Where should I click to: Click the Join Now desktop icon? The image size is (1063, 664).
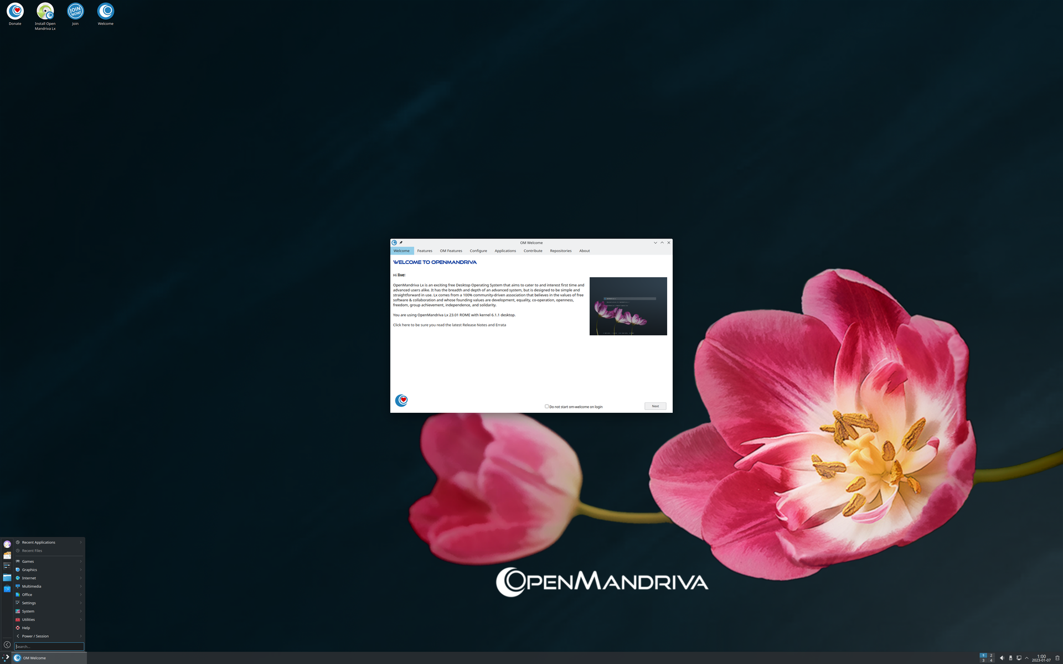pyautogui.click(x=75, y=12)
